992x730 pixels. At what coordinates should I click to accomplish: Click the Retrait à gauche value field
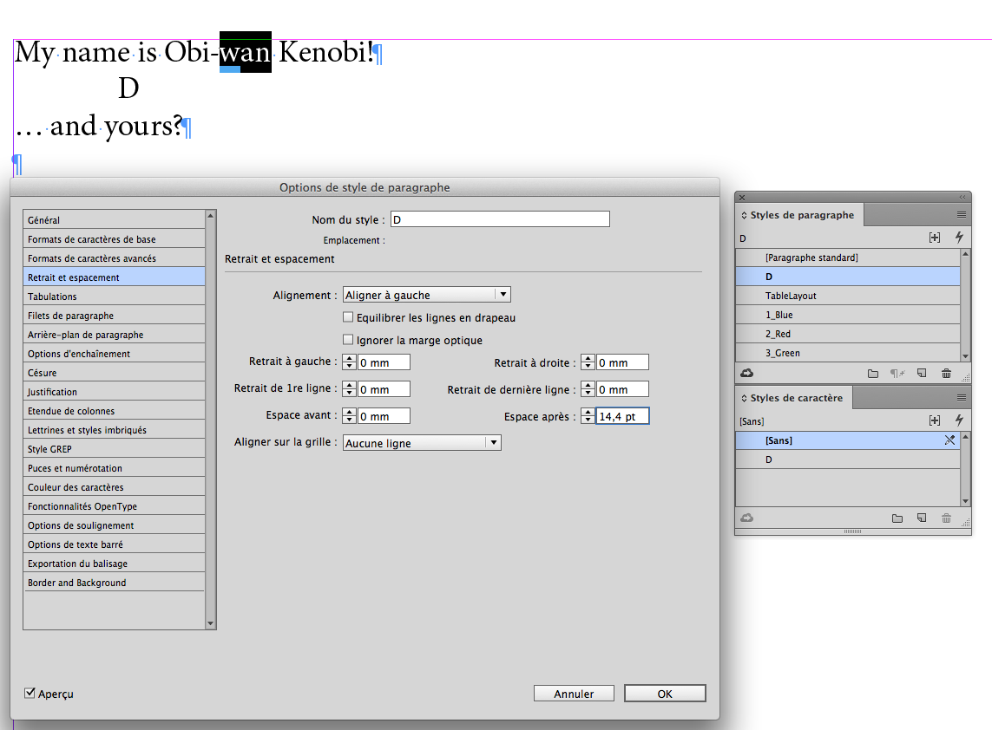point(384,362)
